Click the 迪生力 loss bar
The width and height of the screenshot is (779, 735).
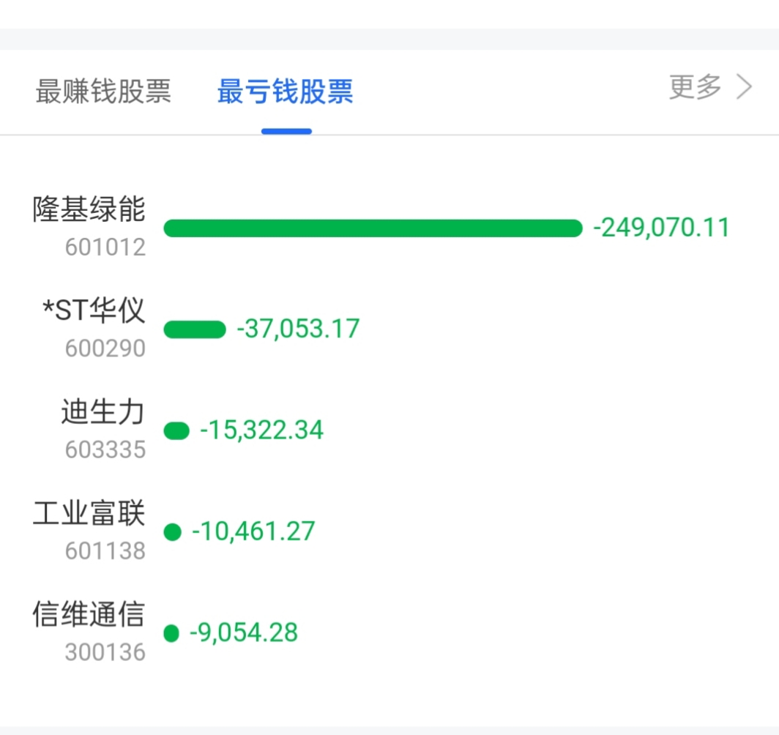pyautogui.click(x=176, y=431)
